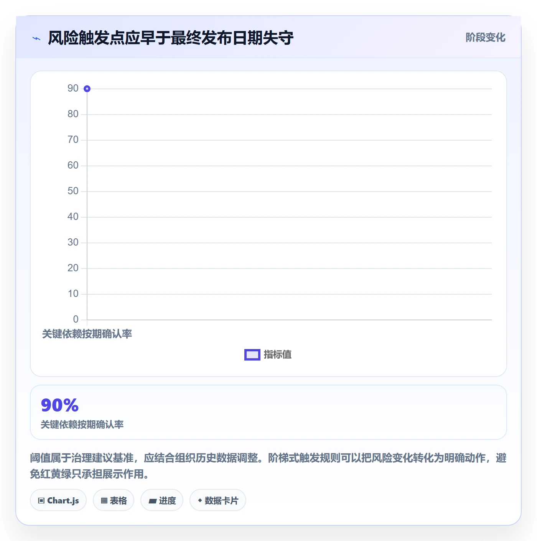This screenshot has height=541, width=537.
Task: Click the y-axis tick label 50
Action: [x=73, y=191]
